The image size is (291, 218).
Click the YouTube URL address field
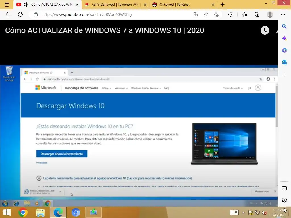[87, 14]
